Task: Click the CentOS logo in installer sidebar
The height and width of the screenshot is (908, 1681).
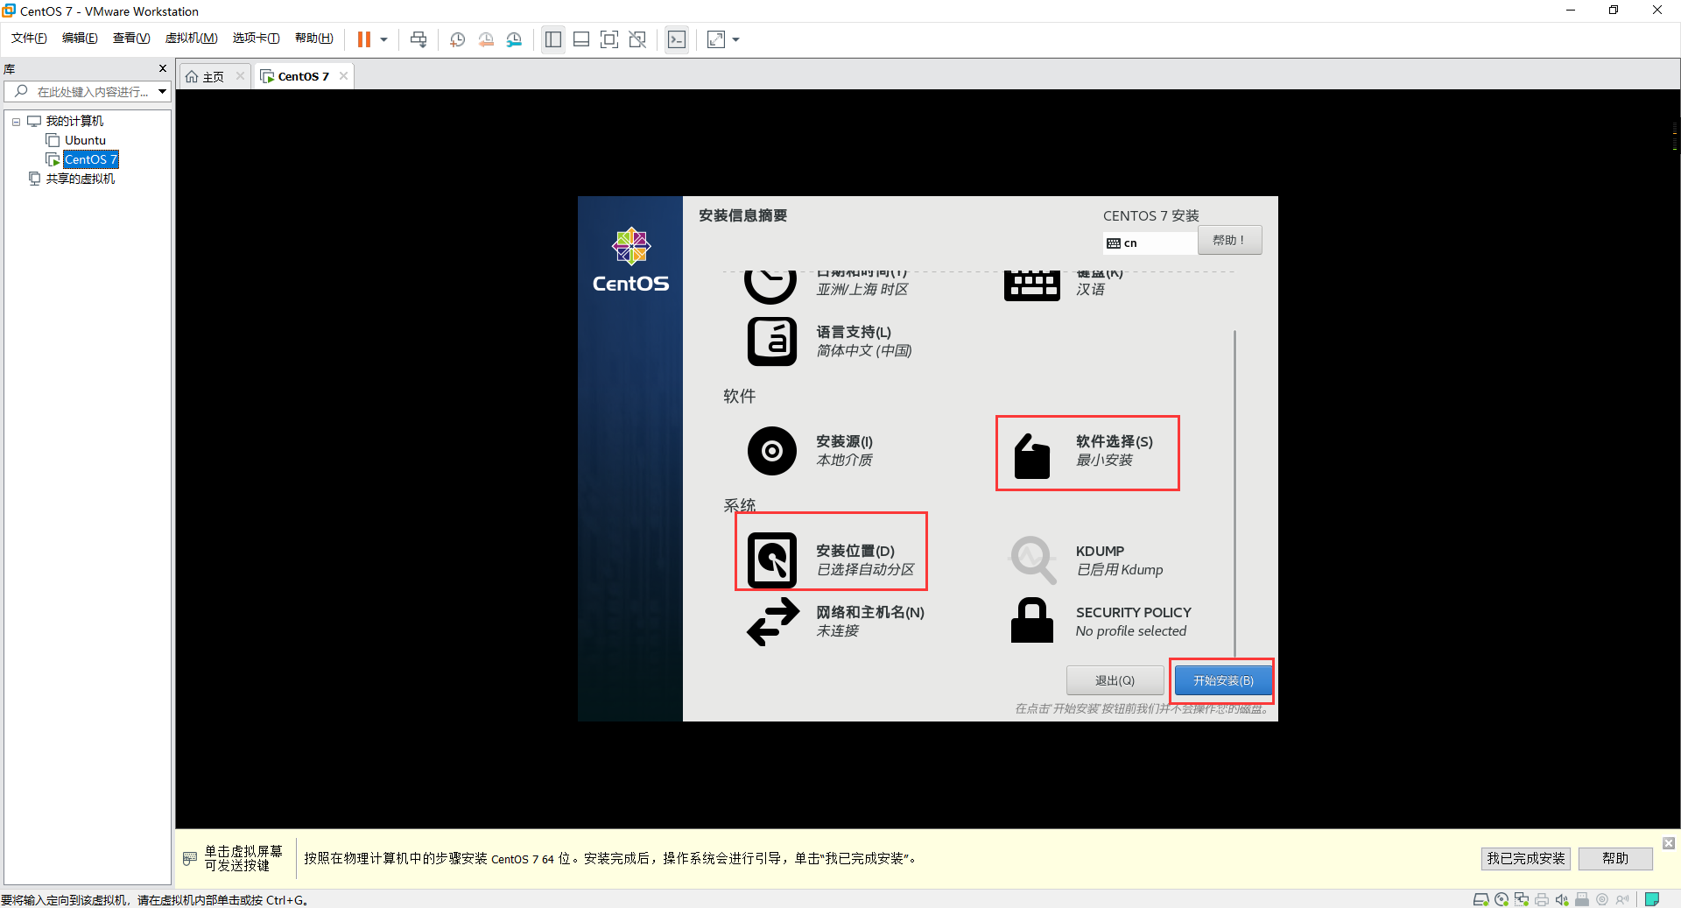Action: [x=630, y=260]
